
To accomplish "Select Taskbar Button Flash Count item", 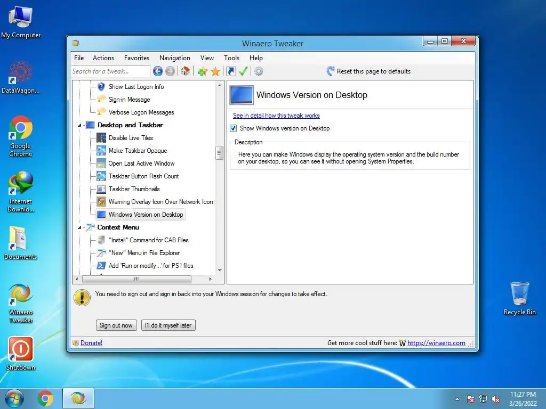I will (143, 176).
